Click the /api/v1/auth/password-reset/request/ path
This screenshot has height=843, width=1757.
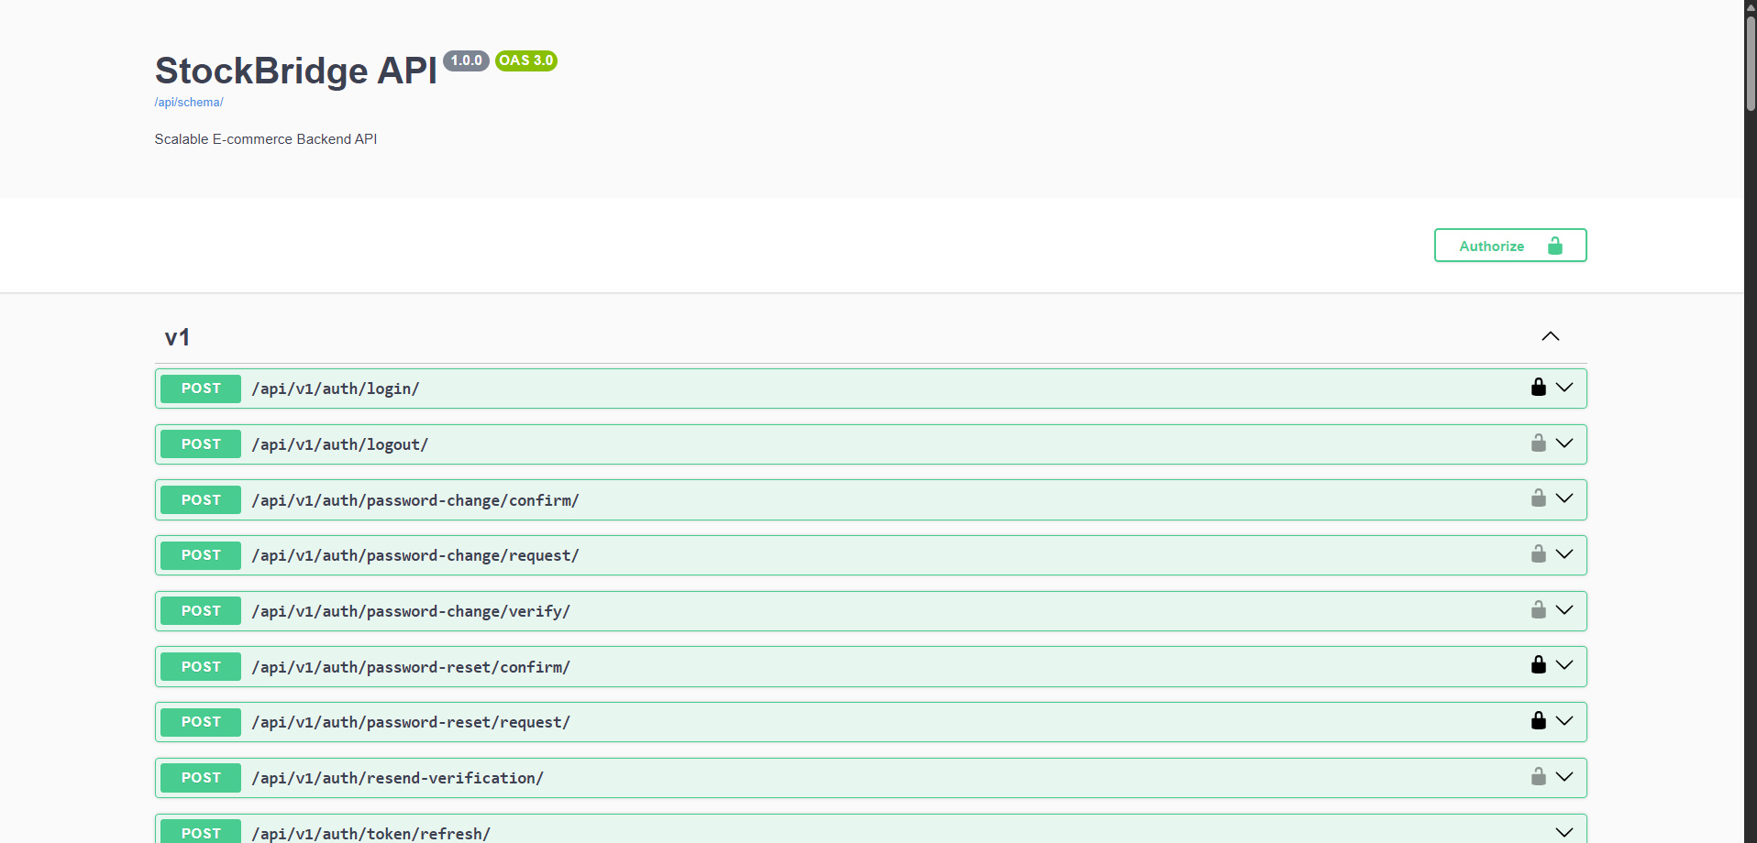click(411, 722)
